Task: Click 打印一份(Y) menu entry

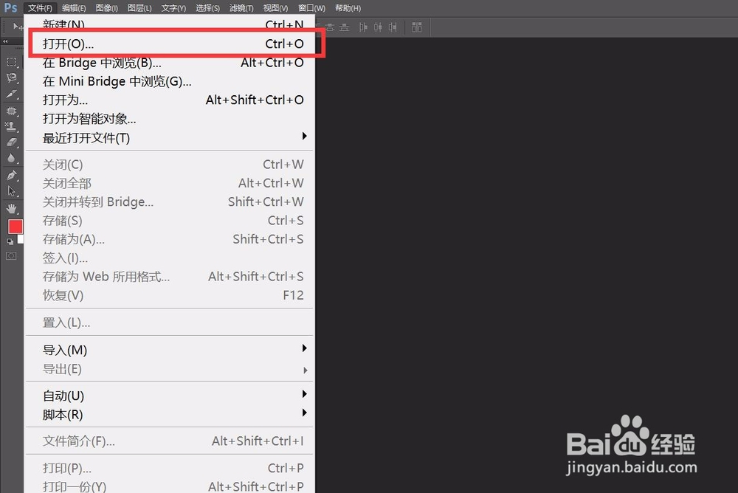Action: pyautogui.click(x=170, y=486)
